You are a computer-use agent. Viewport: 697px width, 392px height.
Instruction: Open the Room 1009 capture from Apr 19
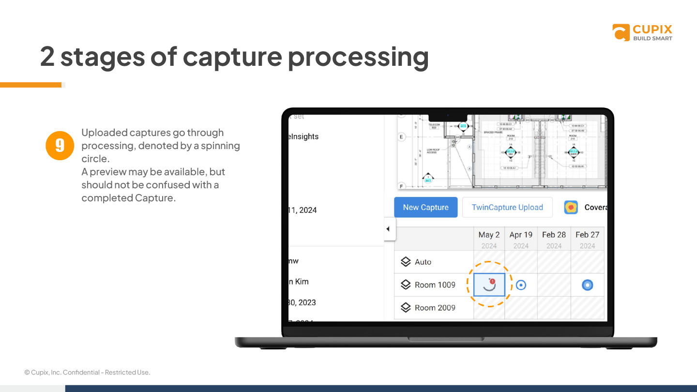tap(521, 285)
